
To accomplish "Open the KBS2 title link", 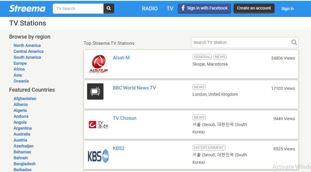I will pos(119,148).
